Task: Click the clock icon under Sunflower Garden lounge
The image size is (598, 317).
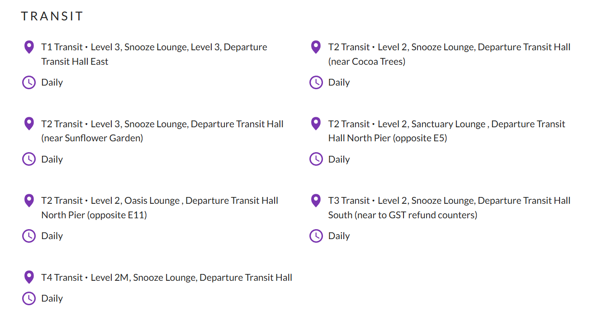Action: 29,159
